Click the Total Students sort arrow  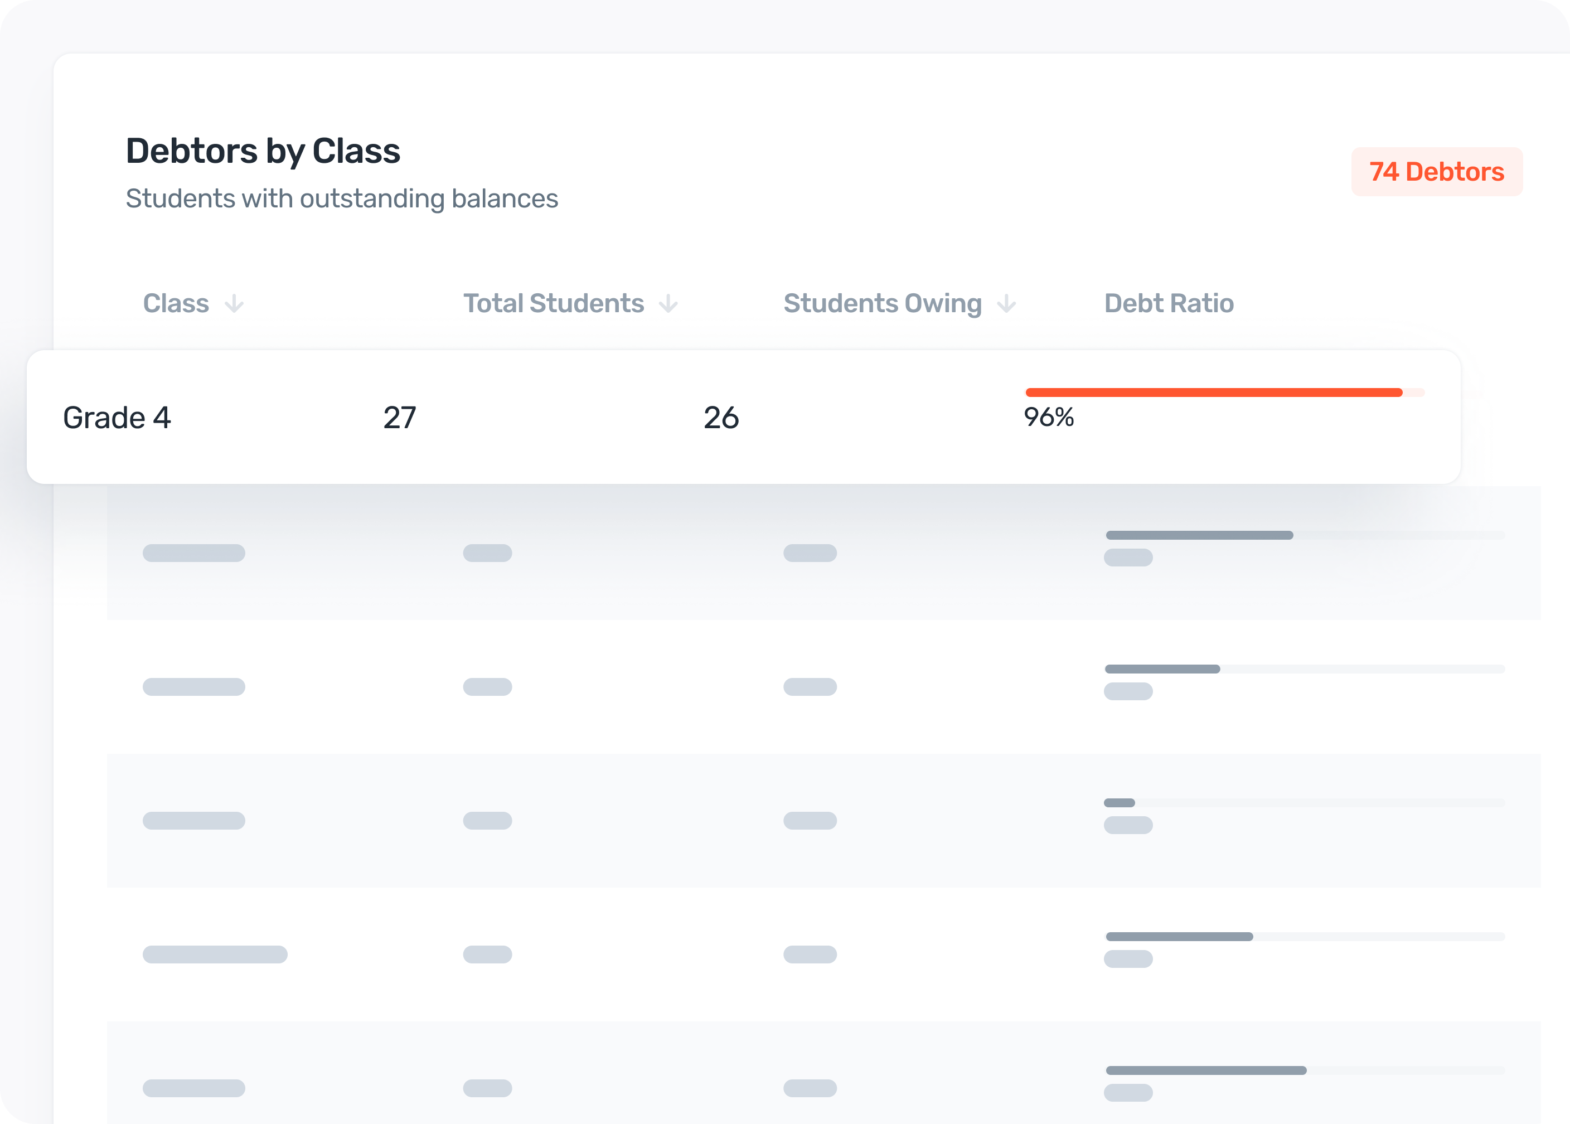click(668, 304)
